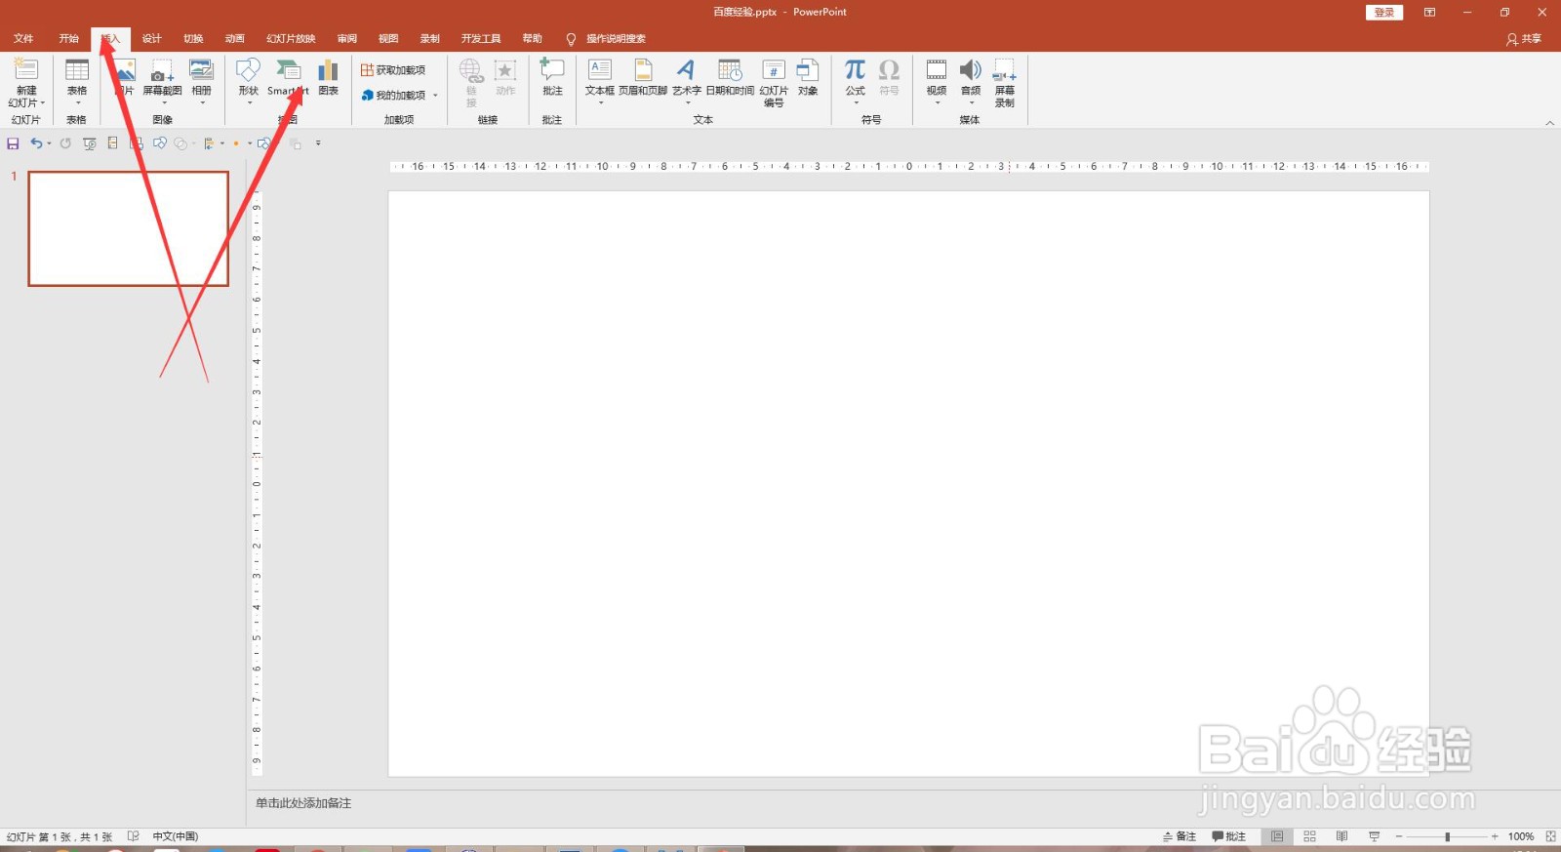The height and width of the screenshot is (852, 1561).
Task: Open 页眉和页脚 header and footer
Action: pos(643,77)
